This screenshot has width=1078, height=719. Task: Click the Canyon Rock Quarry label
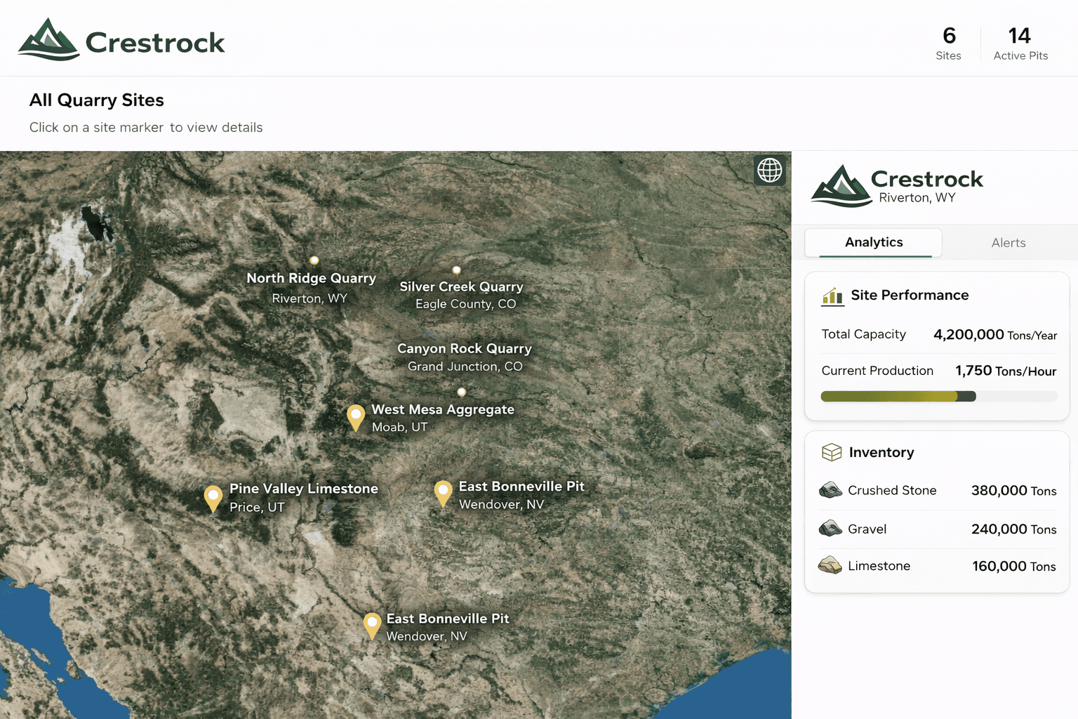click(465, 349)
